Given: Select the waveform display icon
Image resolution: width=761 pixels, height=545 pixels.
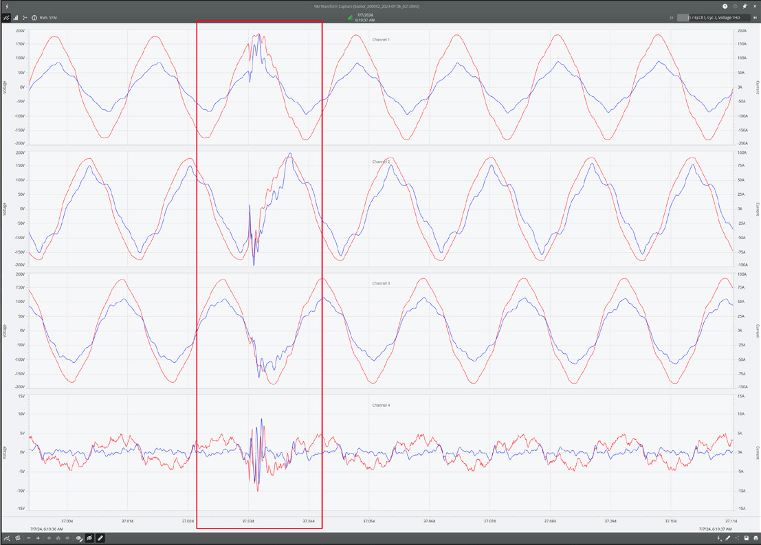Looking at the screenshot, I should point(7,17).
